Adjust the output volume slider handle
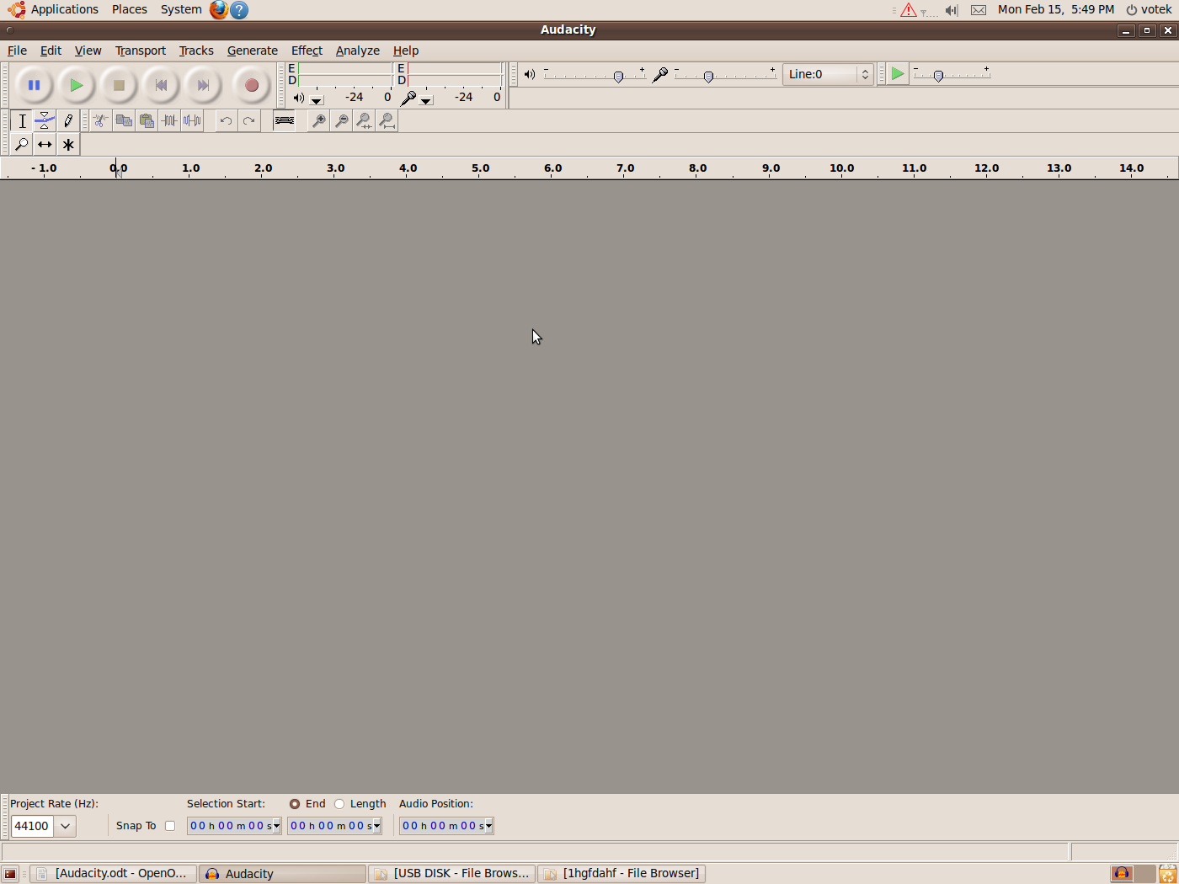Viewport: 1179px width, 884px height. click(619, 77)
